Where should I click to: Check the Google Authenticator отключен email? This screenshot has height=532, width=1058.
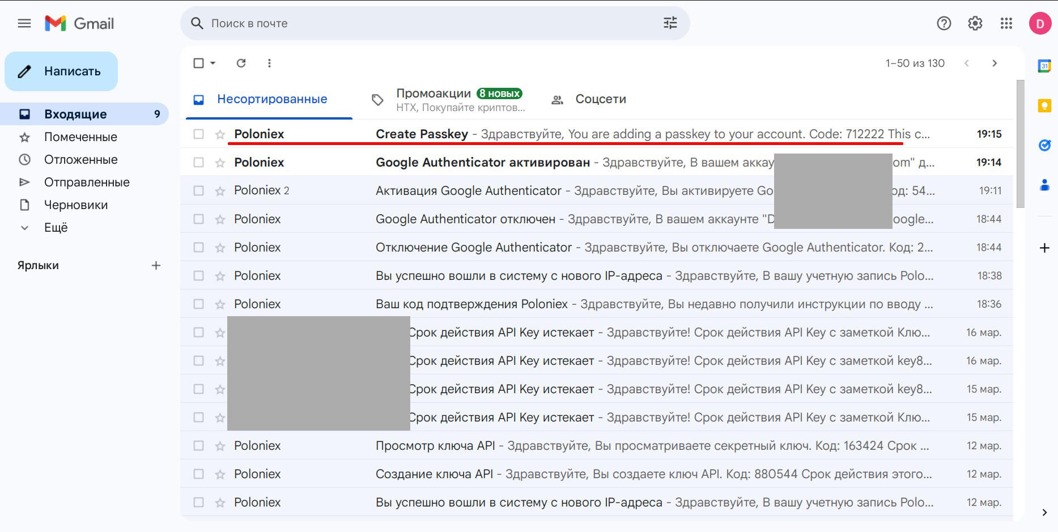(198, 219)
